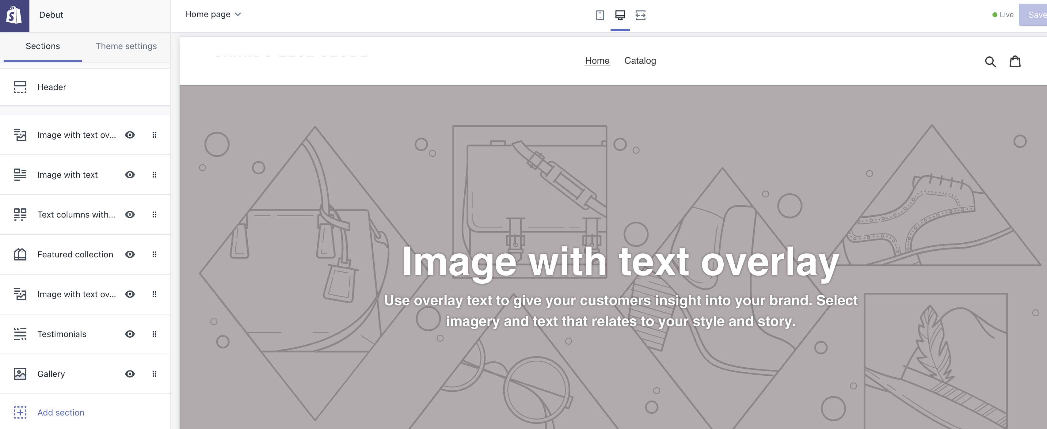Switch to the Theme settings tab
Image resolution: width=1047 pixels, height=429 pixels.
point(126,46)
